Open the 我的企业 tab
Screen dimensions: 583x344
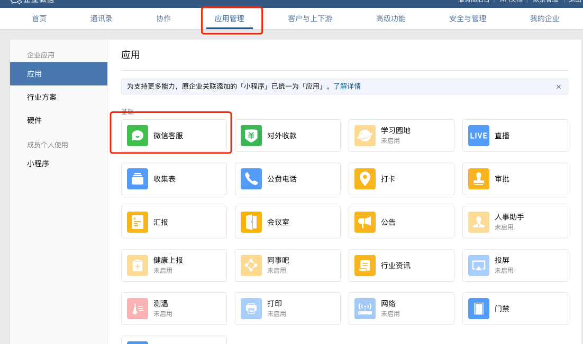(545, 18)
